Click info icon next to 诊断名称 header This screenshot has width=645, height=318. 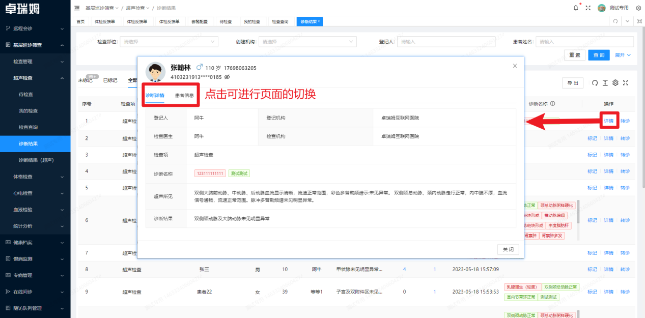pos(552,103)
